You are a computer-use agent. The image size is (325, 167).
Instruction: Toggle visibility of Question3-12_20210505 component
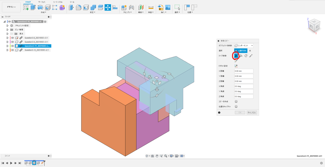click(x=12, y=50)
